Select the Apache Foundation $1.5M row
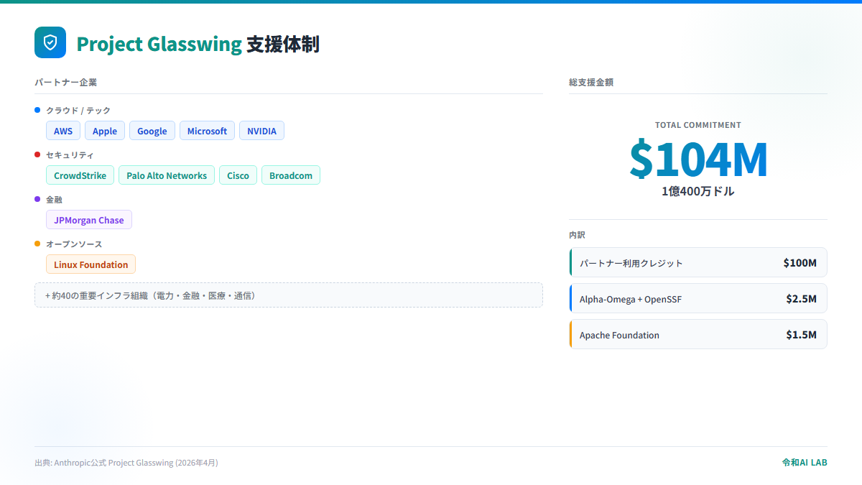The width and height of the screenshot is (862, 485). [698, 334]
